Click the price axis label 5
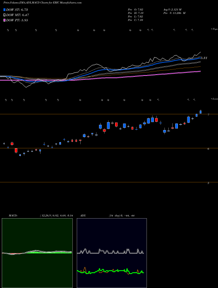Screen dimensions: 218x288 [x=208, y=183]
